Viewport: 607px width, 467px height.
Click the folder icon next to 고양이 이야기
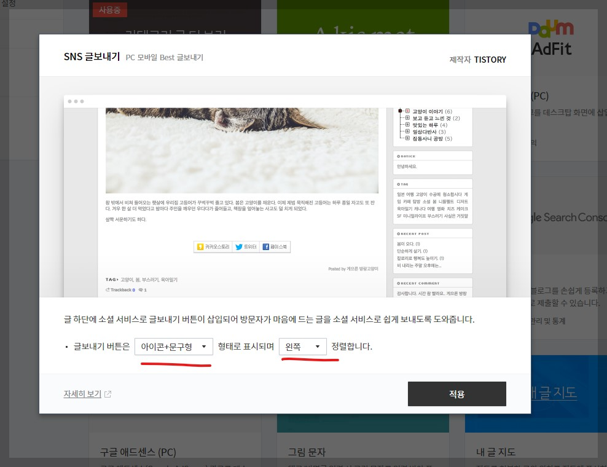(408, 111)
